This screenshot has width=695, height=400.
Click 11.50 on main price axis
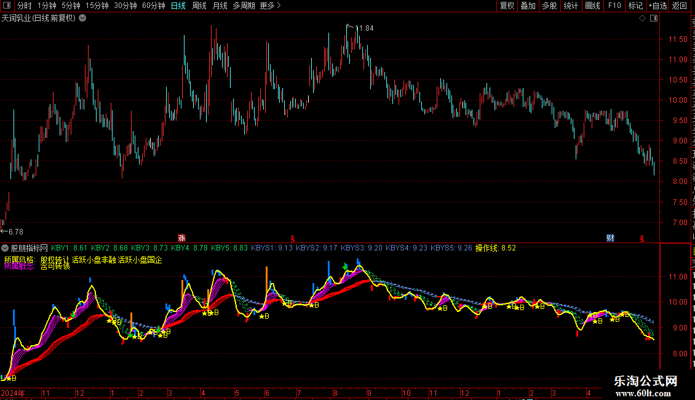click(x=678, y=39)
